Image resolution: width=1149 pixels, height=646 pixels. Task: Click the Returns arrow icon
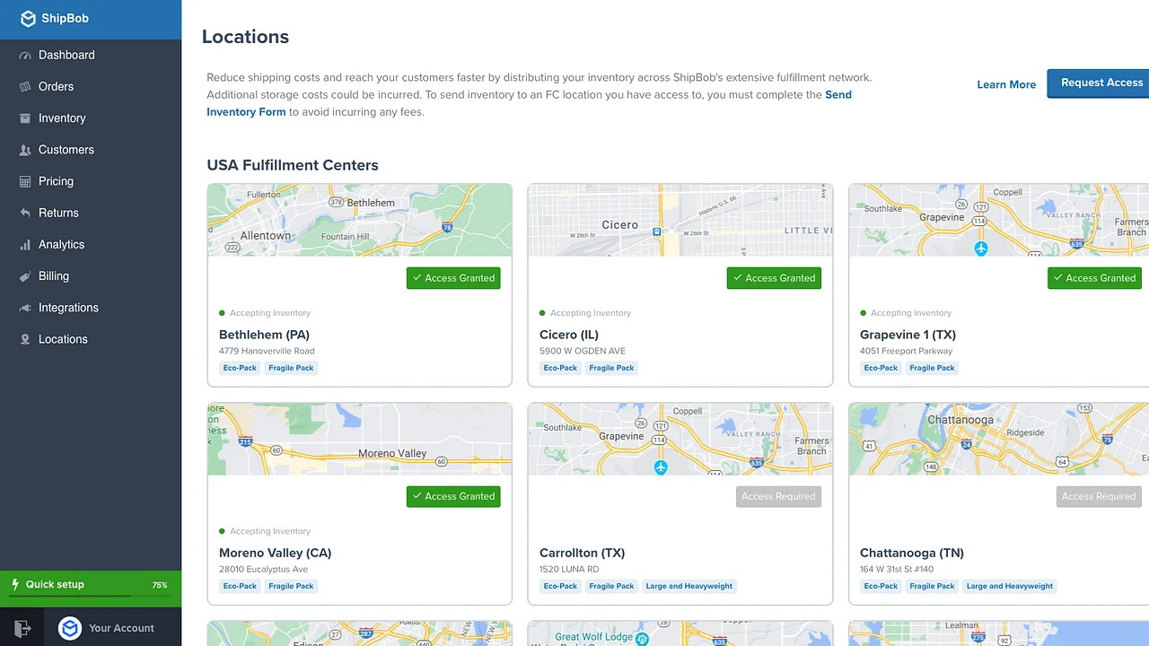click(x=25, y=213)
